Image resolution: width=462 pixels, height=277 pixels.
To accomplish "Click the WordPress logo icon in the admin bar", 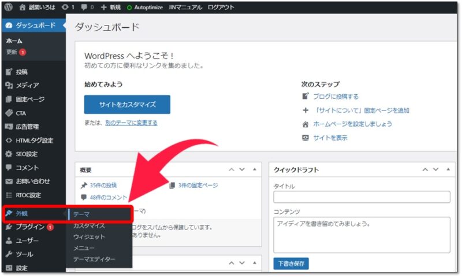I will pyautogui.click(x=9, y=7).
